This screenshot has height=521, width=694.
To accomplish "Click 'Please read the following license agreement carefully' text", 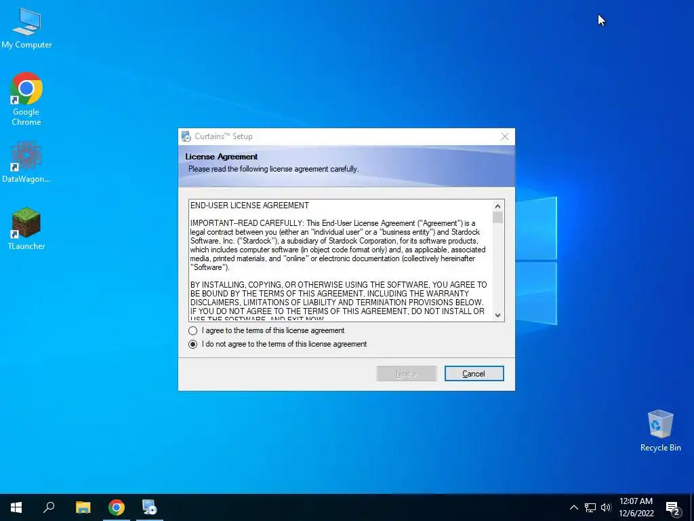I will click(x=274, y=169).
